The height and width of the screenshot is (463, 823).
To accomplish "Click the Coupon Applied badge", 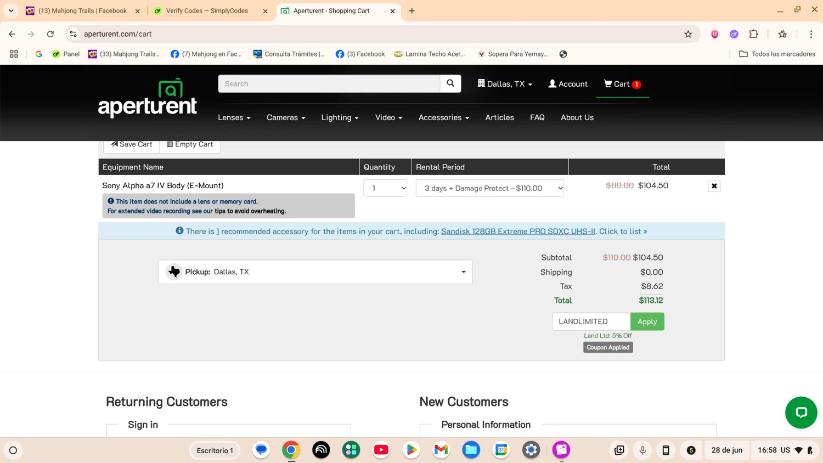I will pyautogui.click(x=608, y=347).
